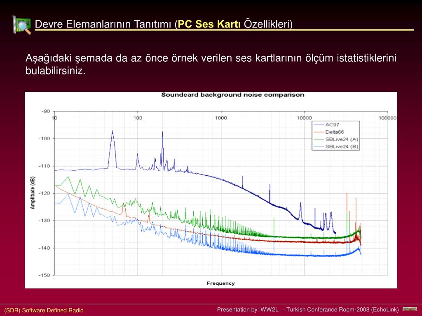The height and width of the screenshot is (316, 422).
Task: Click the tallest AC97 peak near 50 Hz
Action: 113,132
